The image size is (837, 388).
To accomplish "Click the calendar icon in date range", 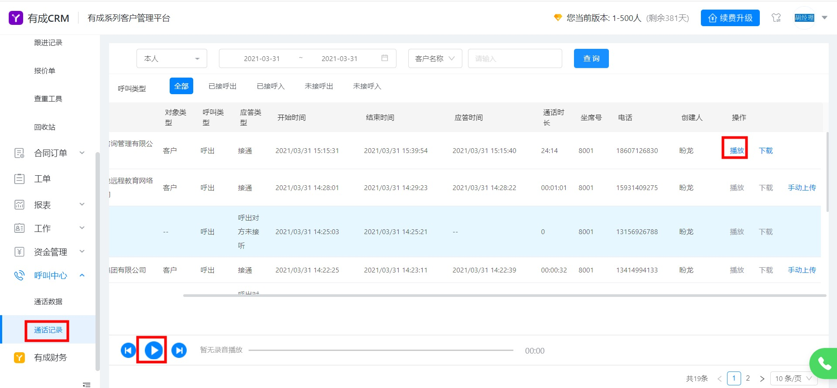I will tap(385, 58).
